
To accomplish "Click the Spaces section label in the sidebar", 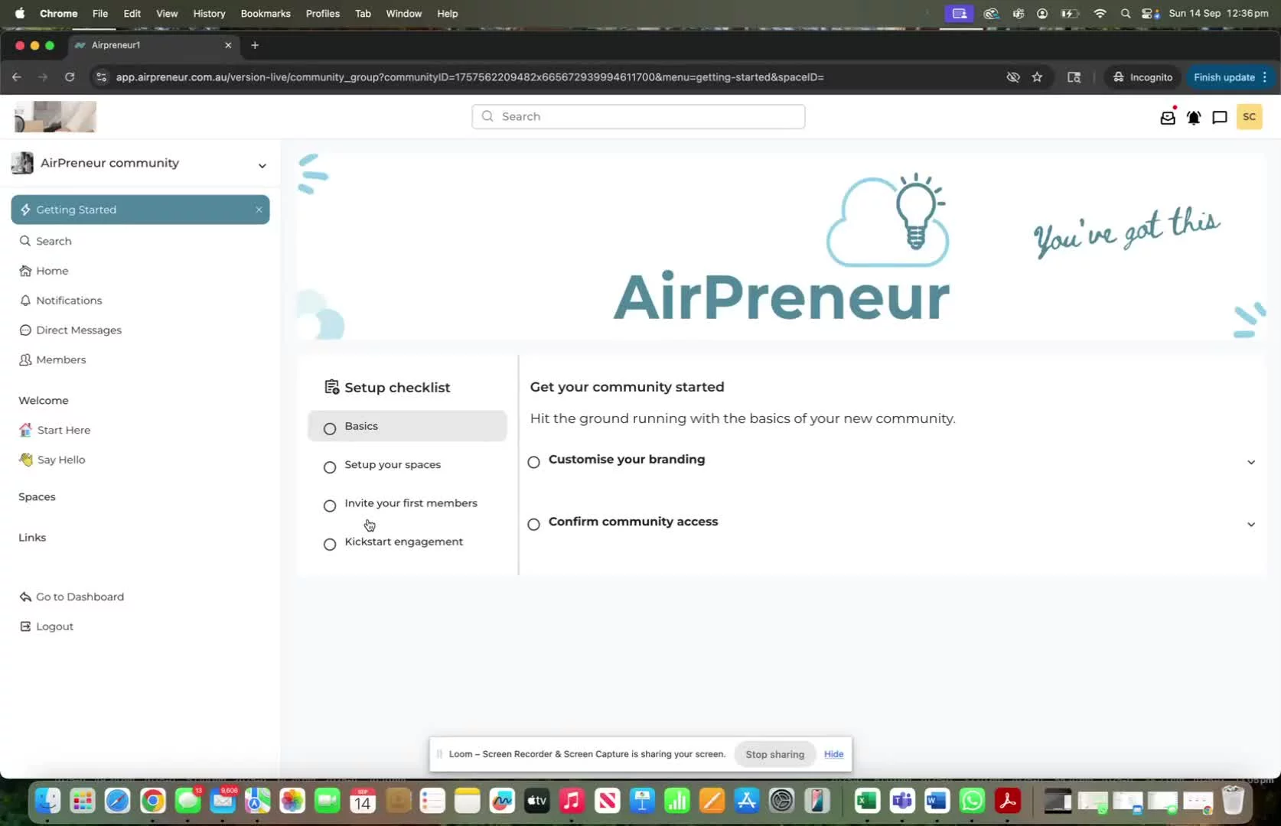I will coord(37,497).
